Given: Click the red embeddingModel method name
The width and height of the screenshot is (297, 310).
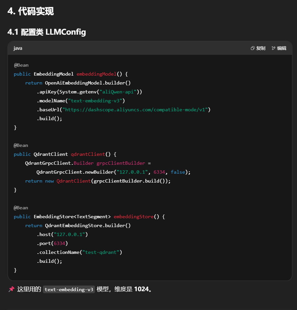Looking at the screenshot, I should pyautogui.click(x=96, y=74).
